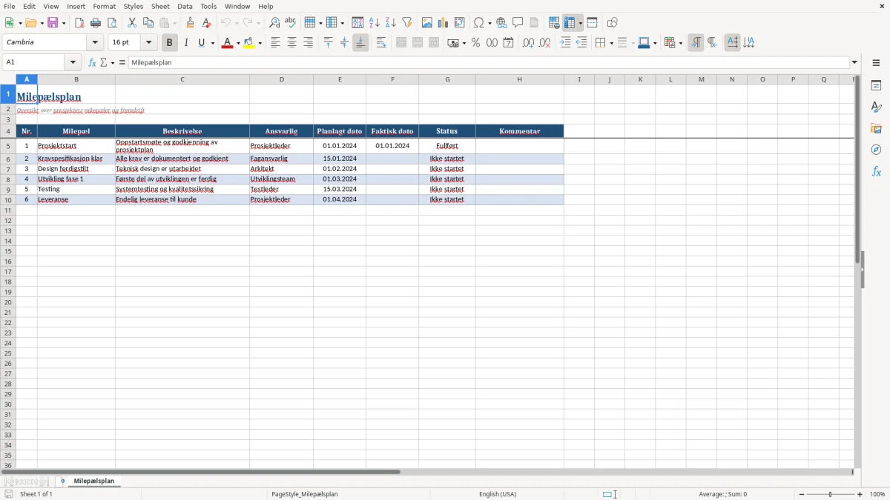
Task: Expand the Name Box dropdown
Action: 73,63
